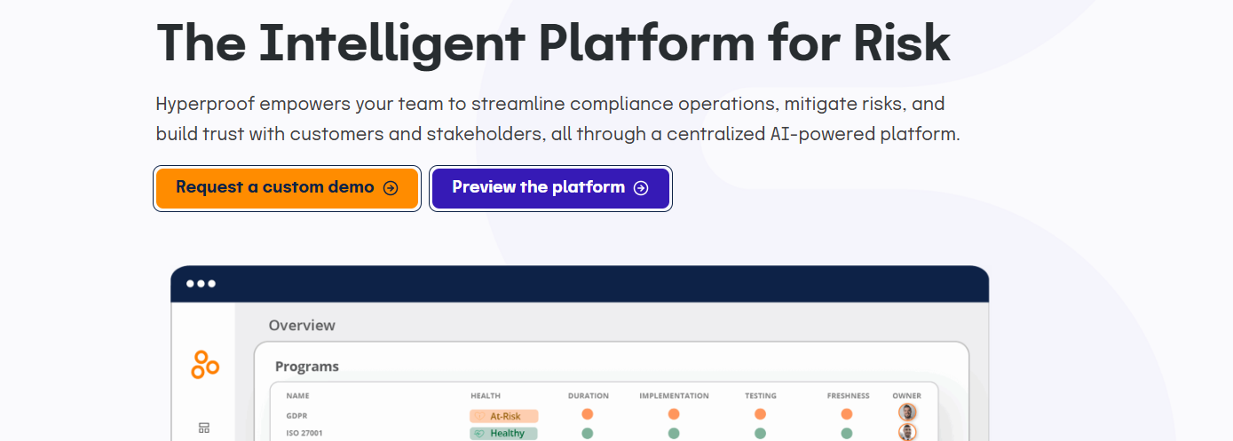
Task: Click the OWNER column header
Action: (x=907, y=396)
